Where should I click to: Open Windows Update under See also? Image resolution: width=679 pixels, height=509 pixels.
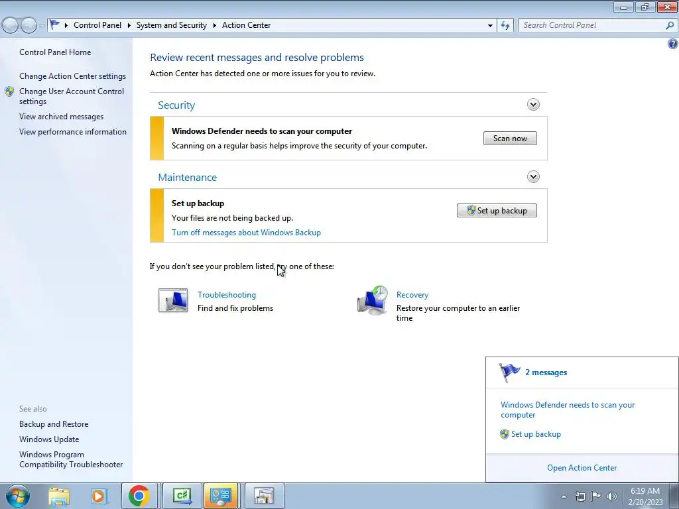tap(49, 439)
